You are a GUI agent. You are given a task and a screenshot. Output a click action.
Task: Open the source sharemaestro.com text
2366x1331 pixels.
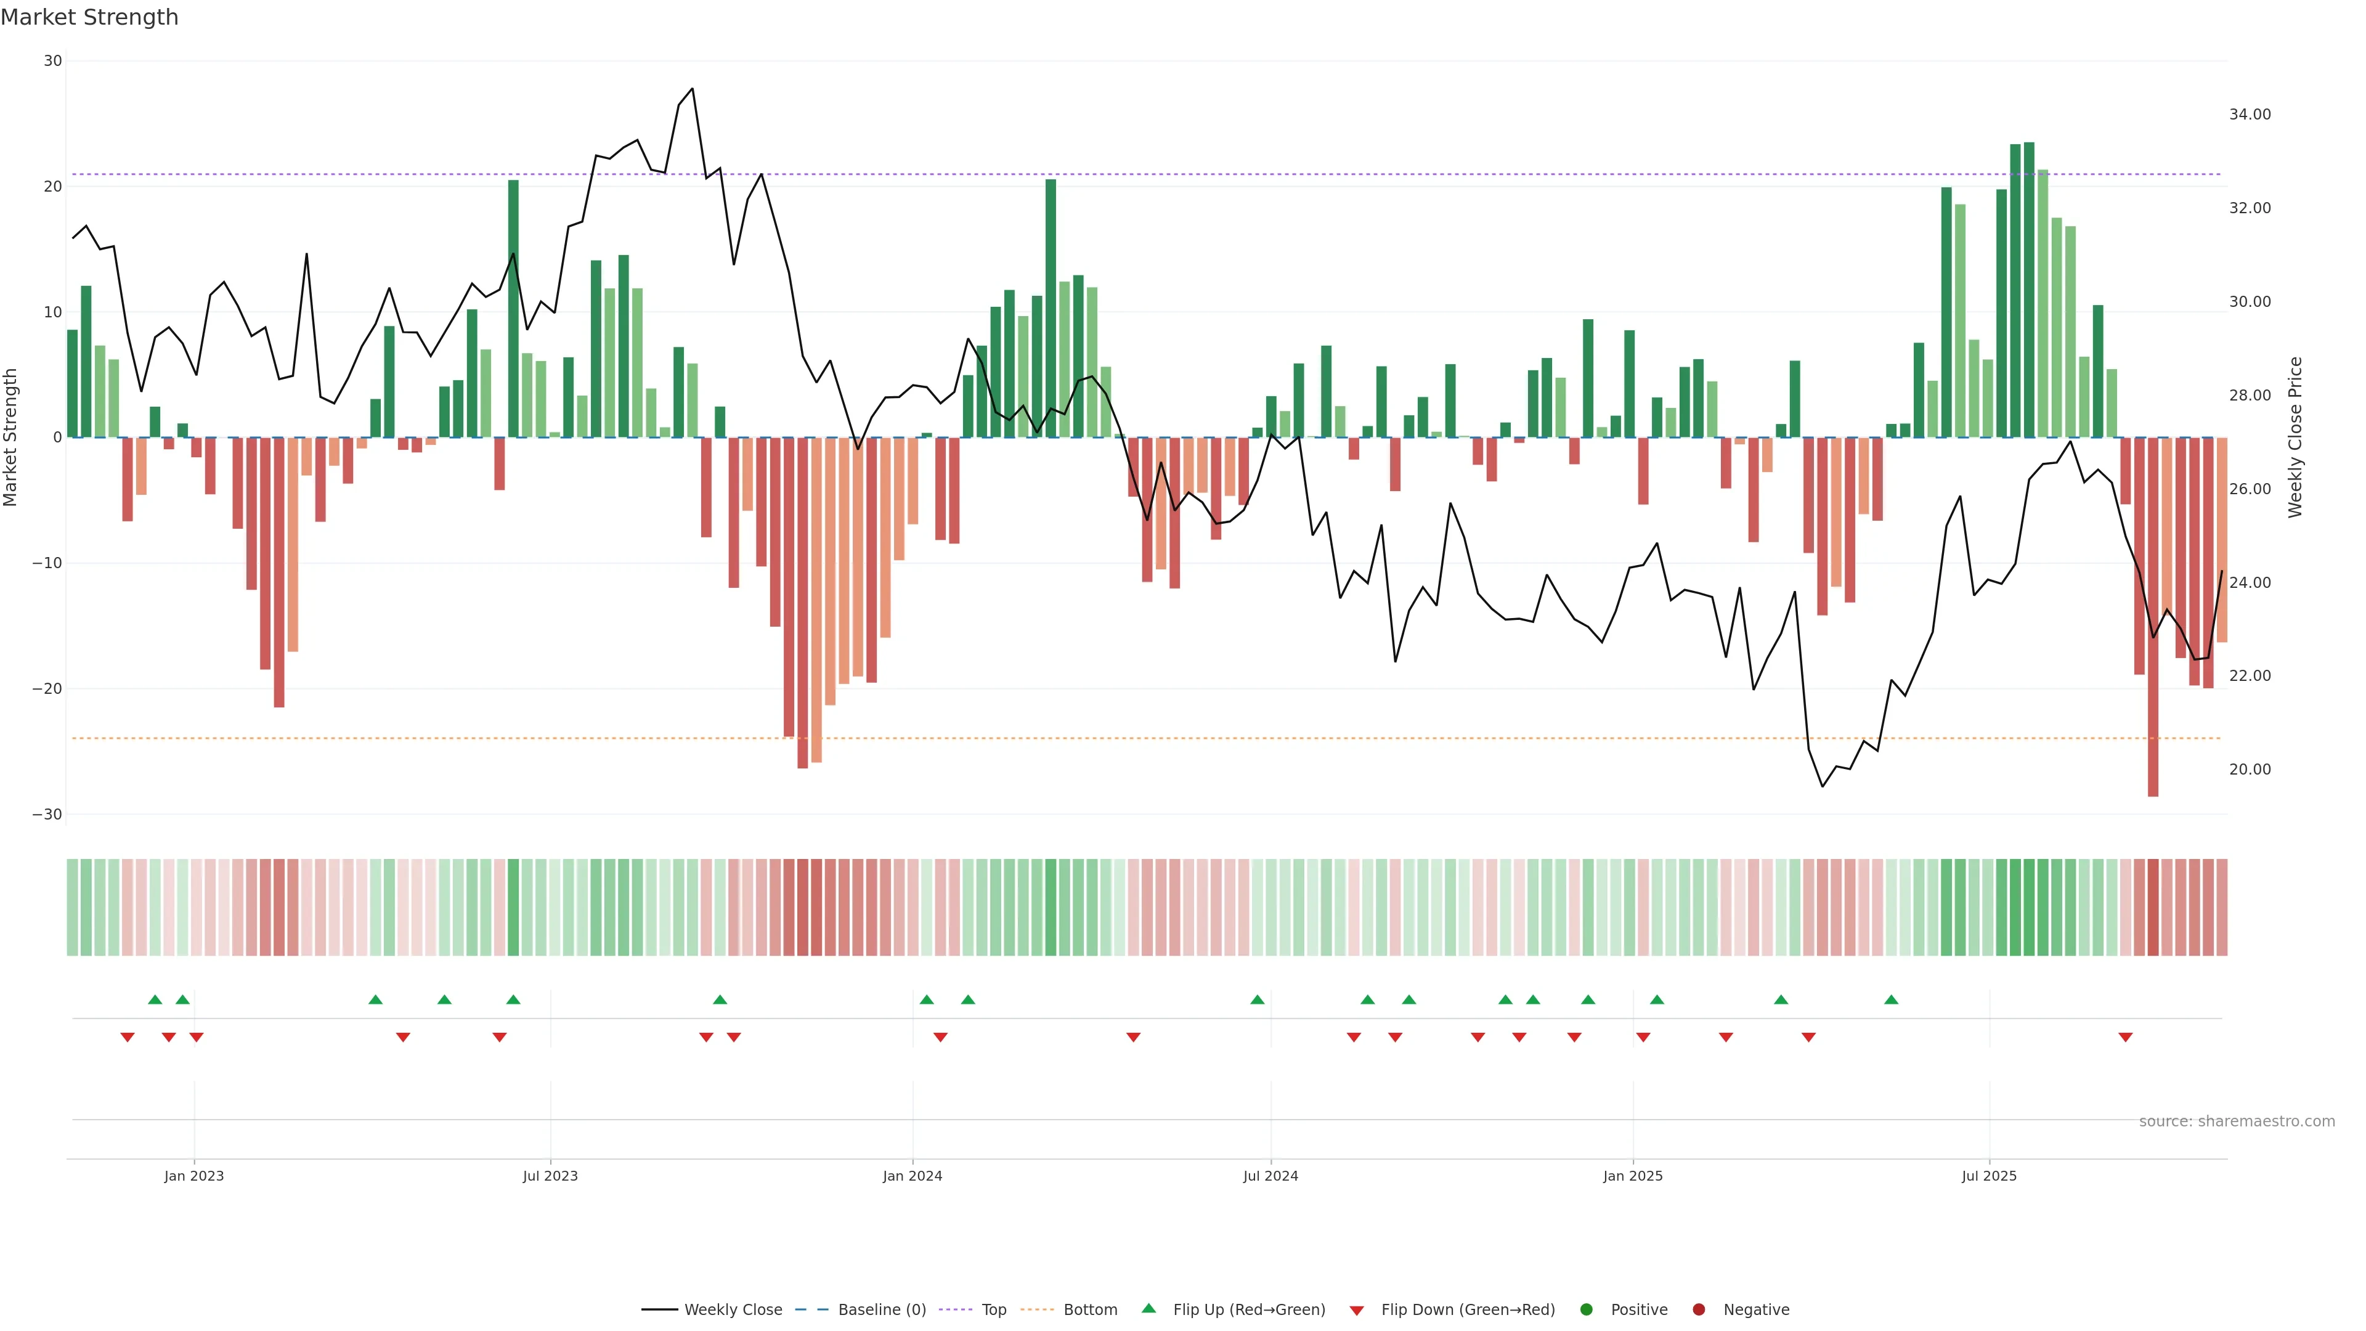click(x=2237, y=1121)
